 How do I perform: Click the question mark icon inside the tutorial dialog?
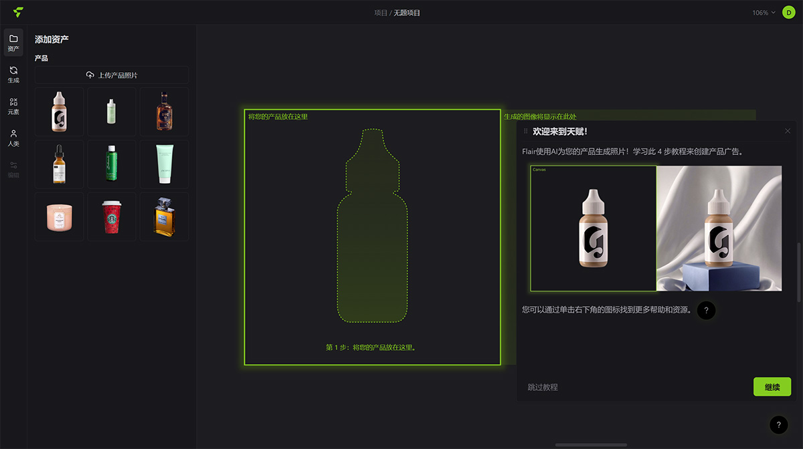[x=706, y=310]
